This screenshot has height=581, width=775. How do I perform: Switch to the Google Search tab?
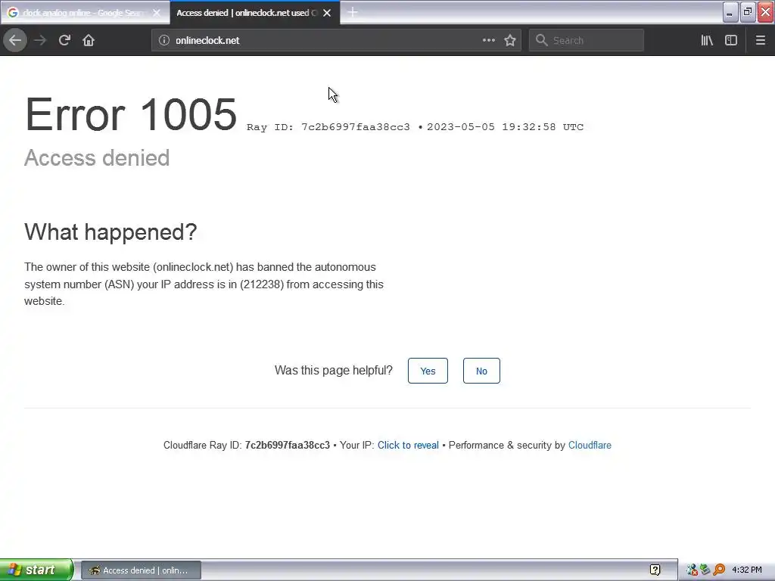click(x=84, y=13)
